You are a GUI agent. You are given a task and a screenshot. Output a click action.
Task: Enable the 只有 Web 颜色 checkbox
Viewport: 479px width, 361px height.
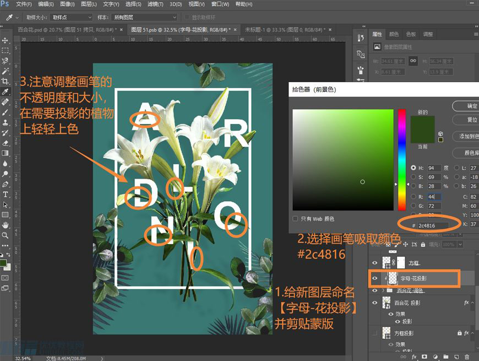[296, 219]
